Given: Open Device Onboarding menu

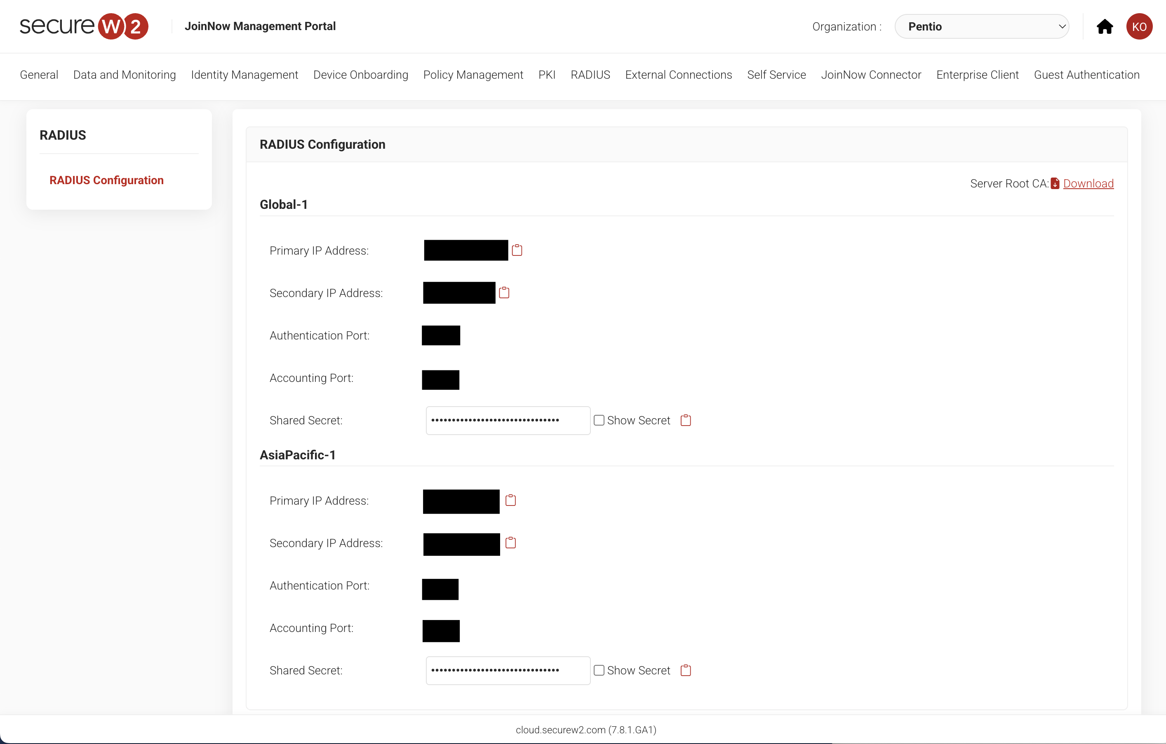Looking at the screenshot, I should click(x=361, y=75).
